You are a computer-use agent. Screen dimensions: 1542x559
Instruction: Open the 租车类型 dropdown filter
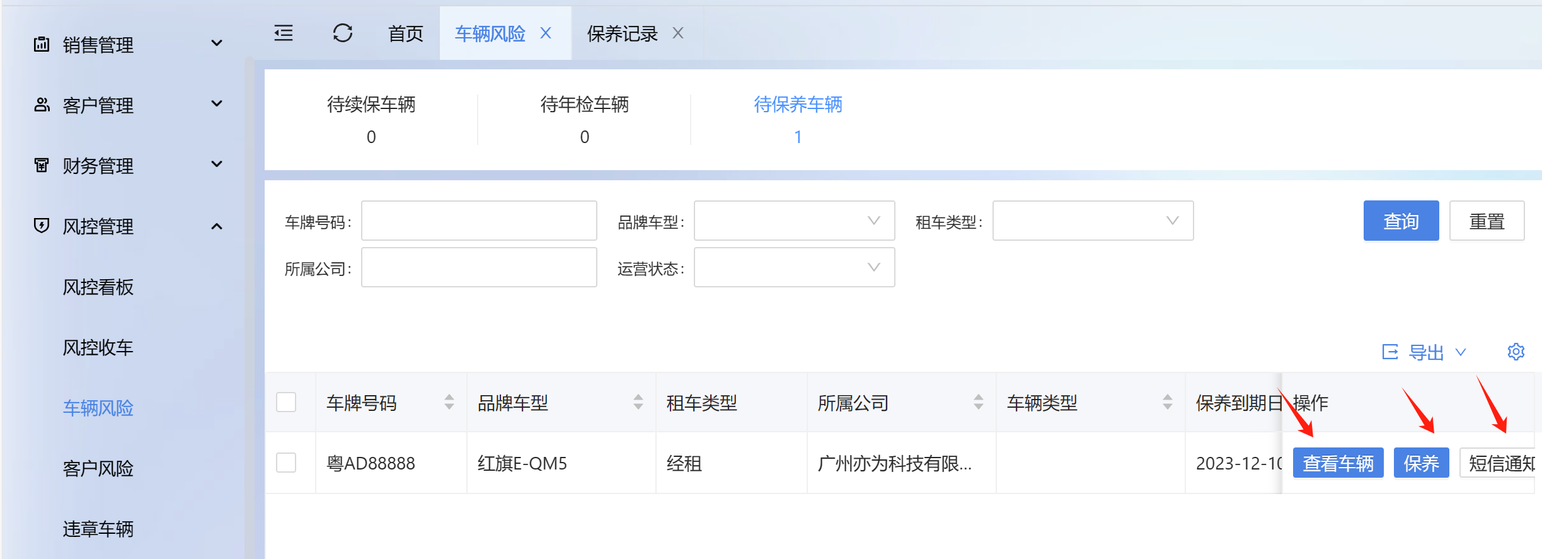(1092, 221)
